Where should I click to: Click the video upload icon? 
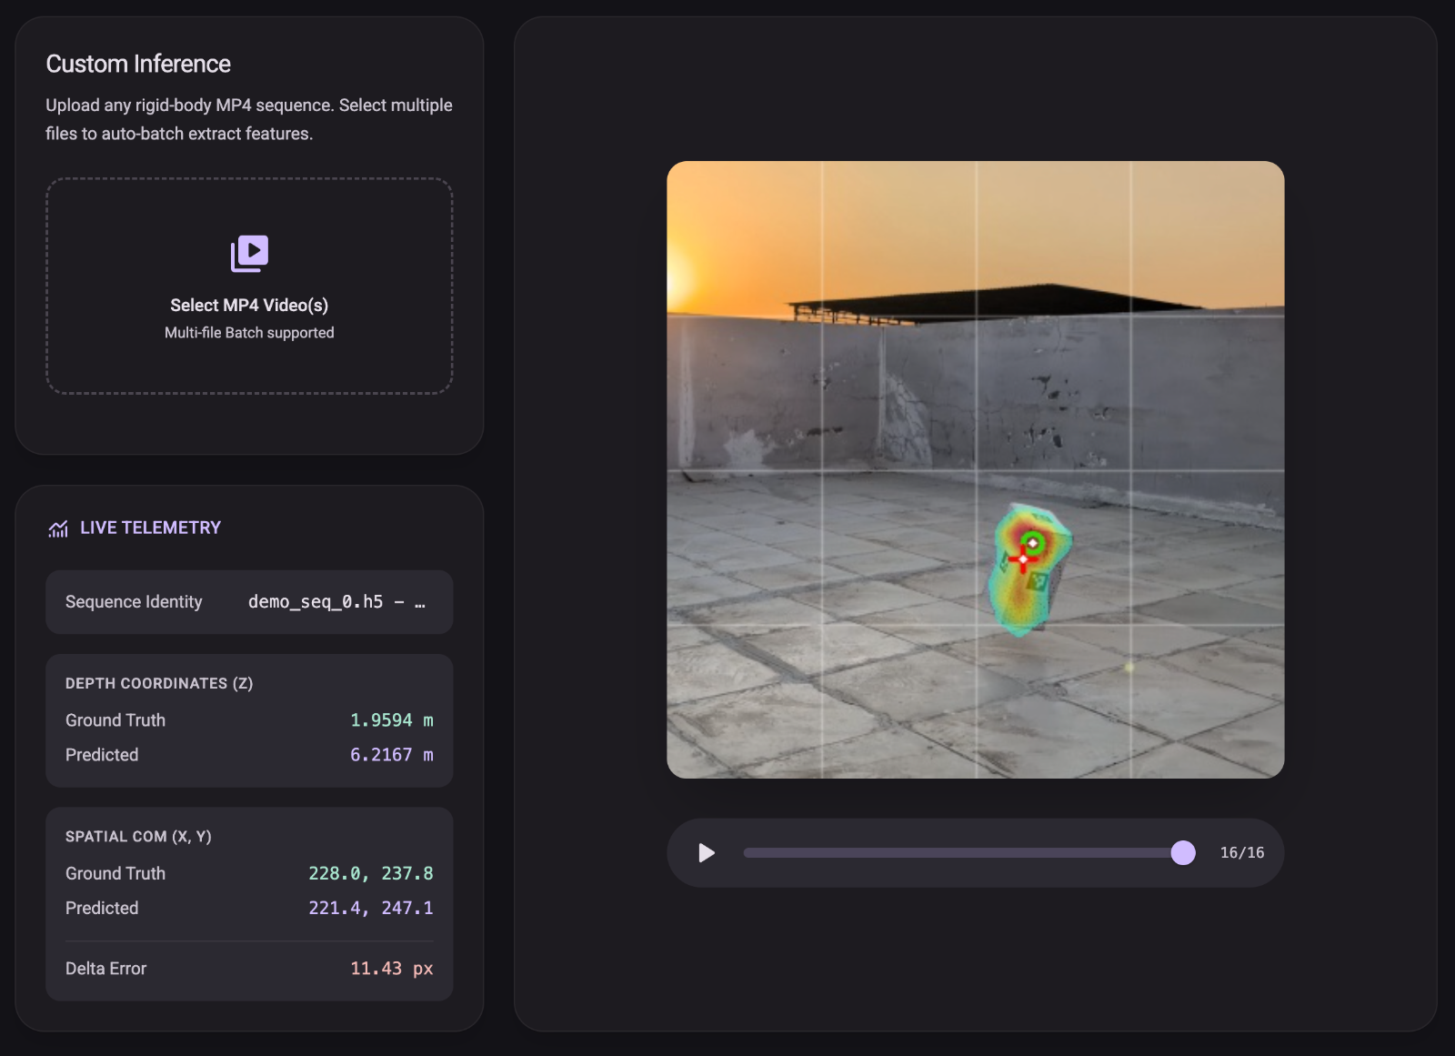pos(249,254)
